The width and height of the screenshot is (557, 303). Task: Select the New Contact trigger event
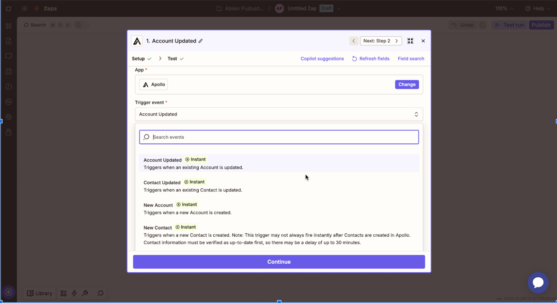279,235
